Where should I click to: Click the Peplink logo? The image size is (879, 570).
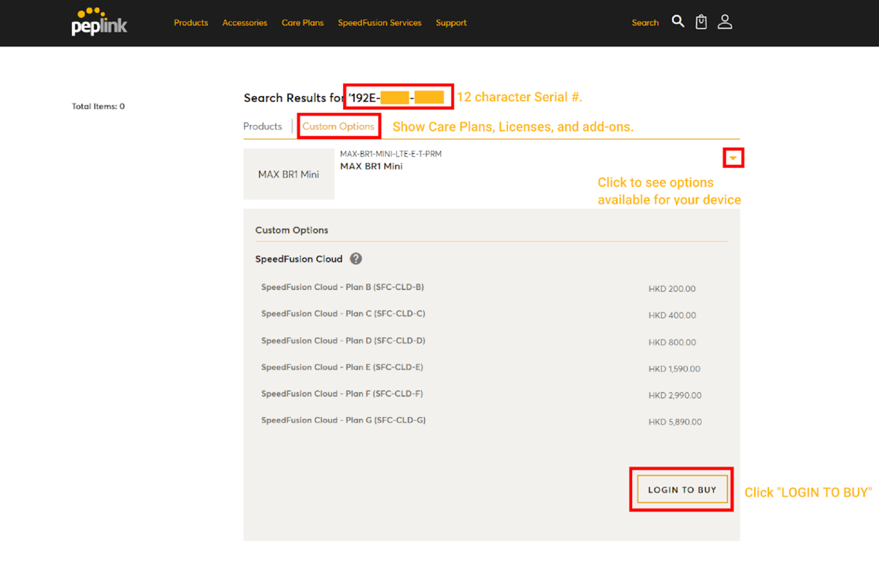(x=99, y=22)
